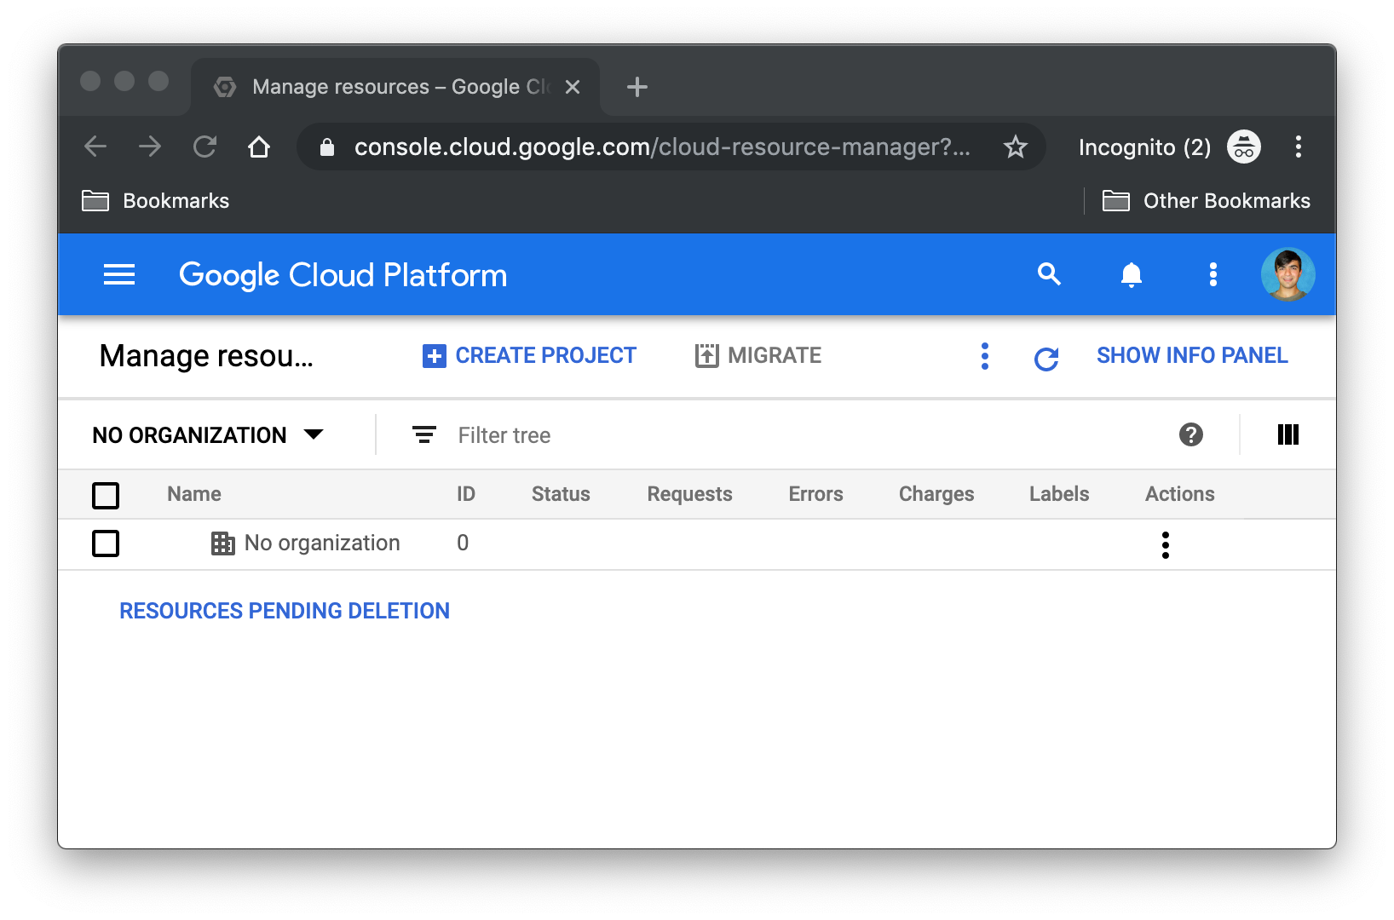The height and width of the screenshot is (920, 1394).
Task: Click SHOW INFO PANEL
Action: [x=1192, y=355]
